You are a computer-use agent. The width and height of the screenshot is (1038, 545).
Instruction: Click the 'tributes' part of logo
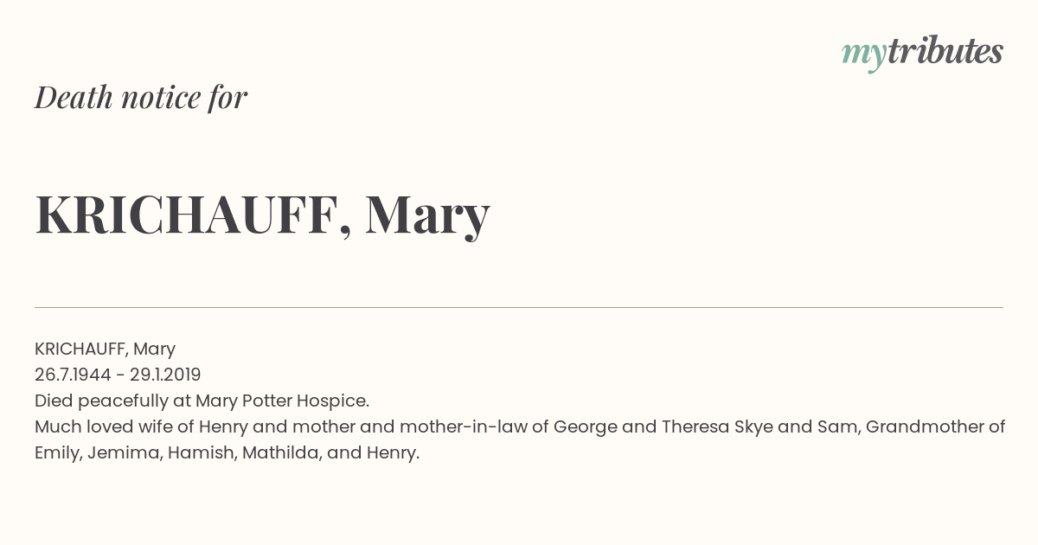pos(945,52)
